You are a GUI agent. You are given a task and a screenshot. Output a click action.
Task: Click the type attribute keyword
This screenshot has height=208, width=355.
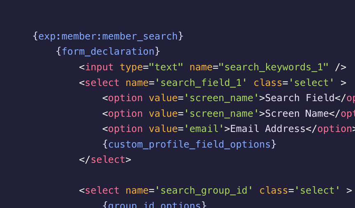point(131,67)
